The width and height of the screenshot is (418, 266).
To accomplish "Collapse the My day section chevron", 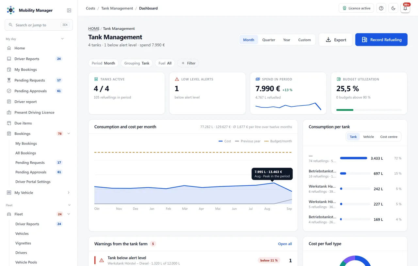I will [62, 39].
